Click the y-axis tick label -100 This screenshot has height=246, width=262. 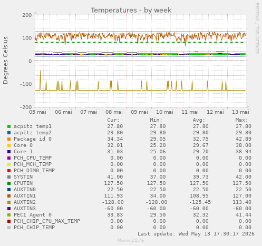[26, 84]
